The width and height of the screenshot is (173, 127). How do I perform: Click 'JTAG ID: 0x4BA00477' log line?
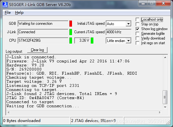45,98
